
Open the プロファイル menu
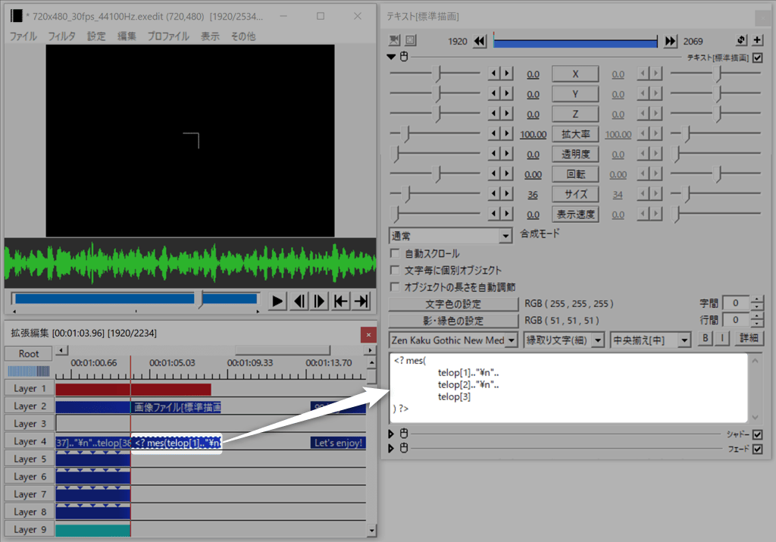coord(168,36)
